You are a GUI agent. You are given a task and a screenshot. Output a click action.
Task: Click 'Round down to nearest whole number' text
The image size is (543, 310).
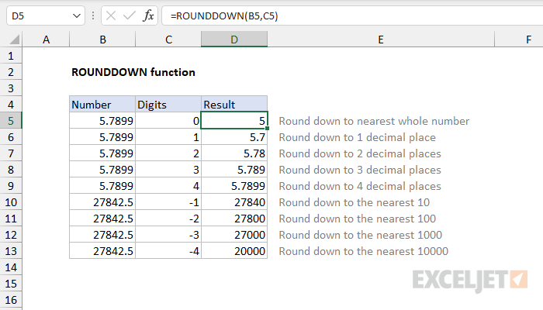pos(374,121)
